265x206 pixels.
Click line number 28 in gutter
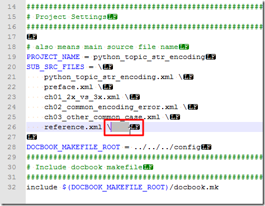click(x=12, y=147)
